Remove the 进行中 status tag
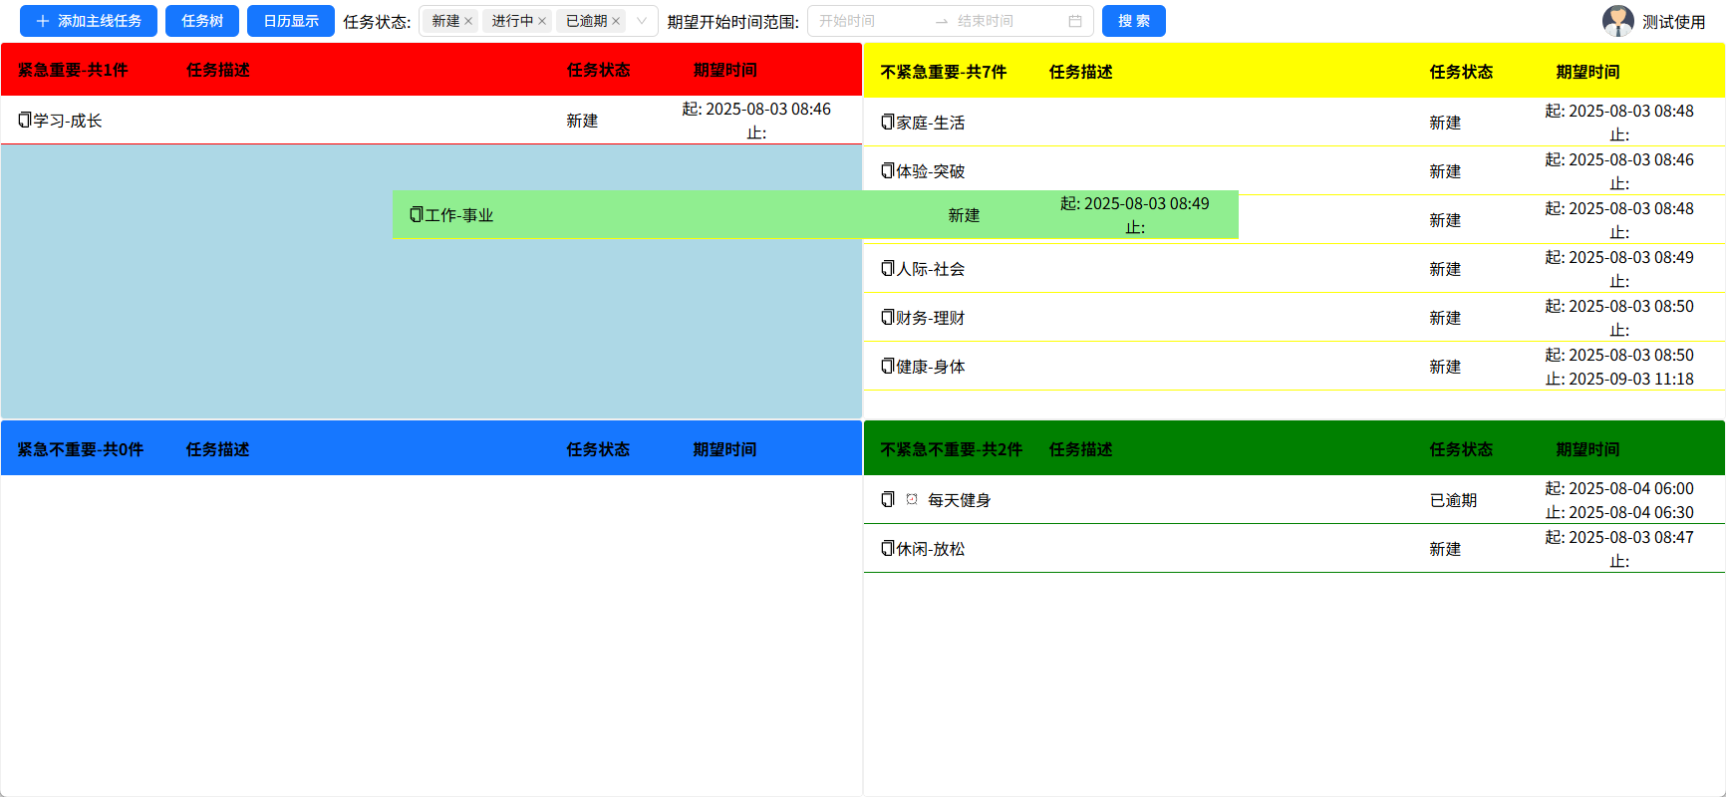Image resolution: width=1726 pixels, height=797 pixels. pos(542,21)
